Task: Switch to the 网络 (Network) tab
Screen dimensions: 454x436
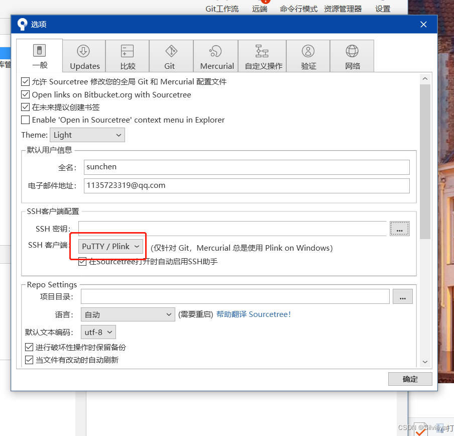Action: 352,56
